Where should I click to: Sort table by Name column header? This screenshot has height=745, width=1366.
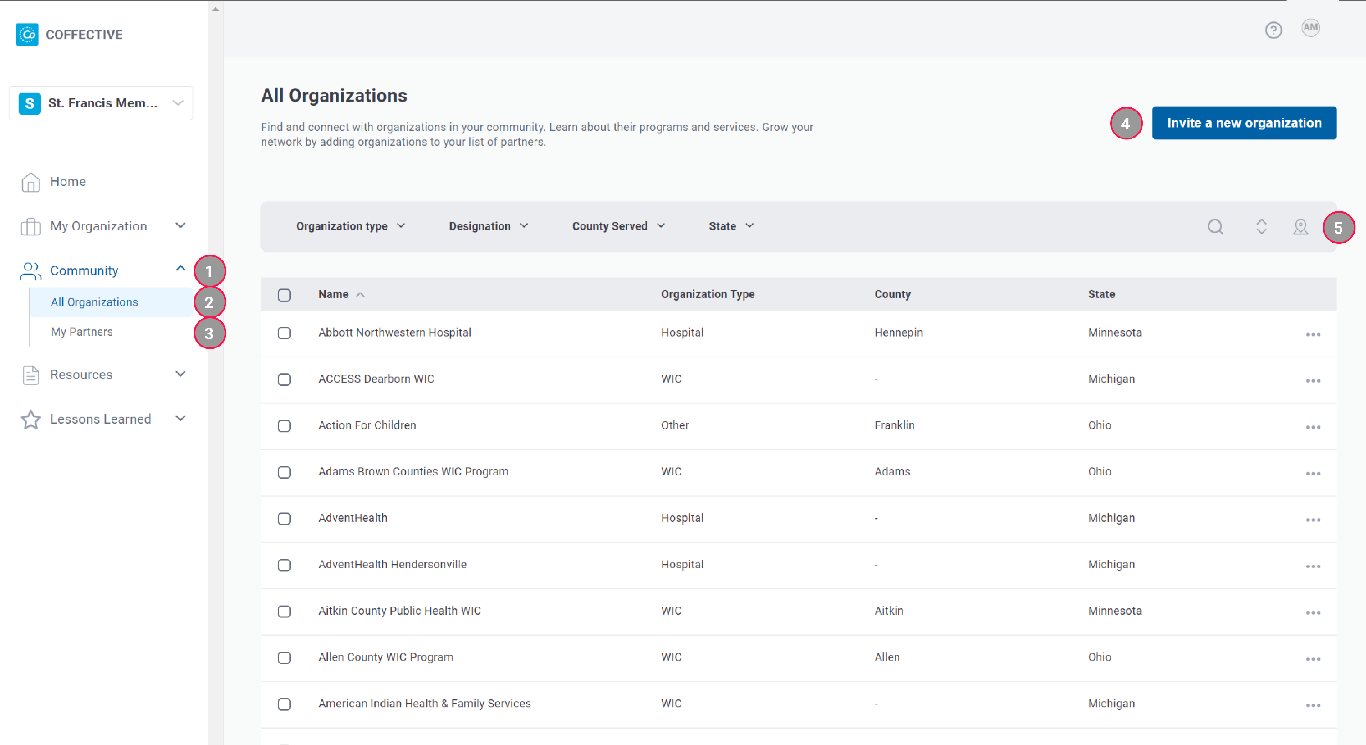(x=334, y=294)
